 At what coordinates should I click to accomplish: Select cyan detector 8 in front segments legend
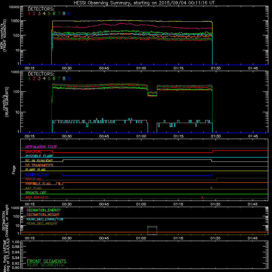point(64,14)
